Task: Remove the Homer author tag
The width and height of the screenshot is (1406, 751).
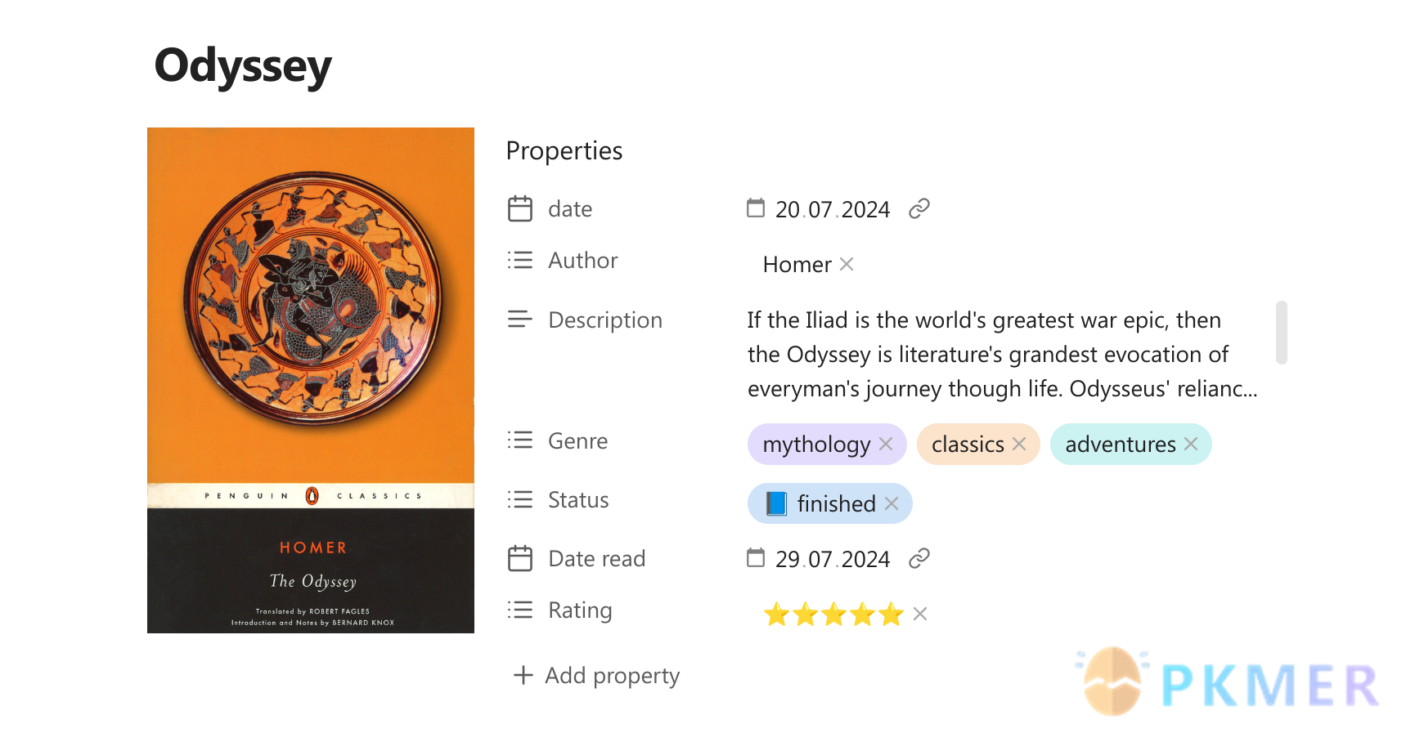Action: (x=847, y=264)
